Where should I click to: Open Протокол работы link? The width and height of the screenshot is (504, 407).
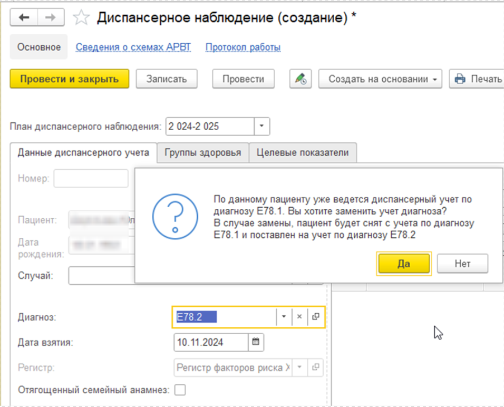[x=243, y=47]
